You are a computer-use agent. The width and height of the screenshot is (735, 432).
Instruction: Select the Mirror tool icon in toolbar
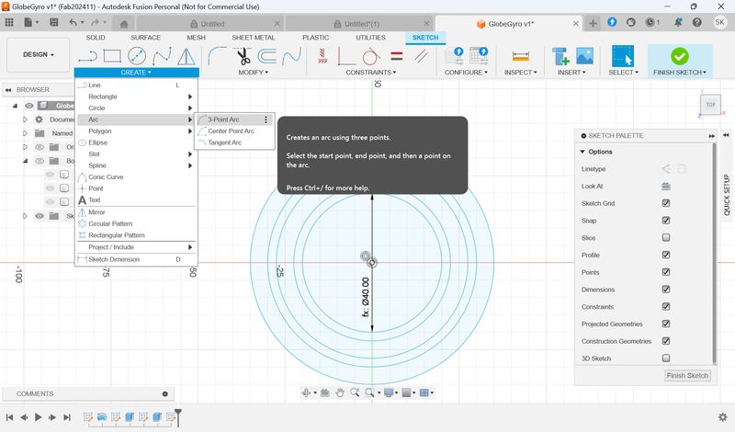(187, 56)
